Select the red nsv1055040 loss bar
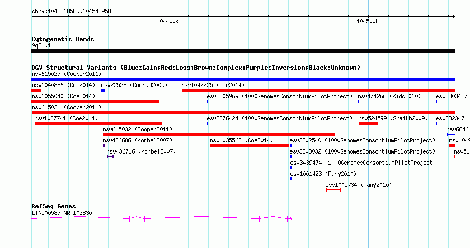Screen dimensions: 470x248 (95, 101)
